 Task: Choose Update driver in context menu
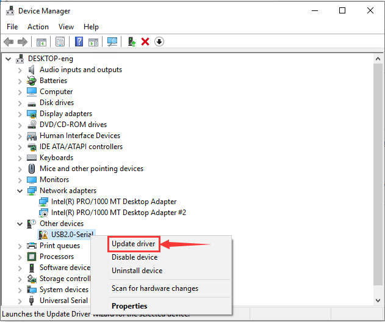pyautogui.click(x=134, y=244)
